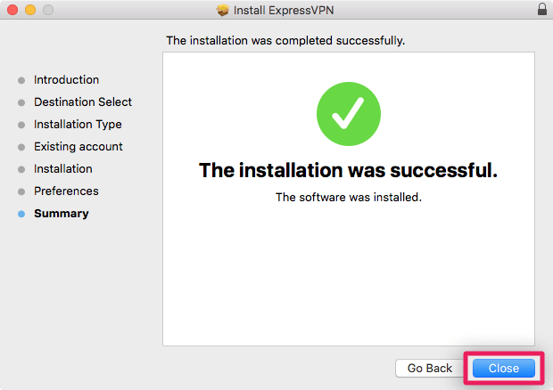Viewport: 553px width, 390px height.
Task: Click the package icon beside Install ExpressVPN
Action: pyautogui.click(x=223, y=10)
